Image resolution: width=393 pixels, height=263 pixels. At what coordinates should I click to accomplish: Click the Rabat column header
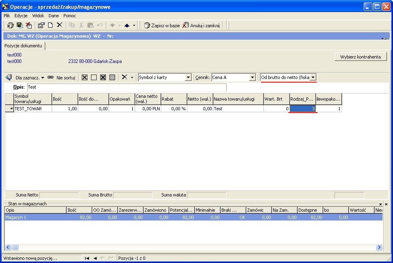click(x=174, y=99)
